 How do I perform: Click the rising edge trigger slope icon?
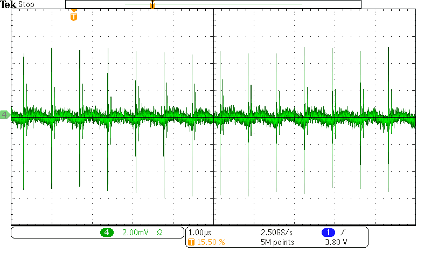[343, 233]
